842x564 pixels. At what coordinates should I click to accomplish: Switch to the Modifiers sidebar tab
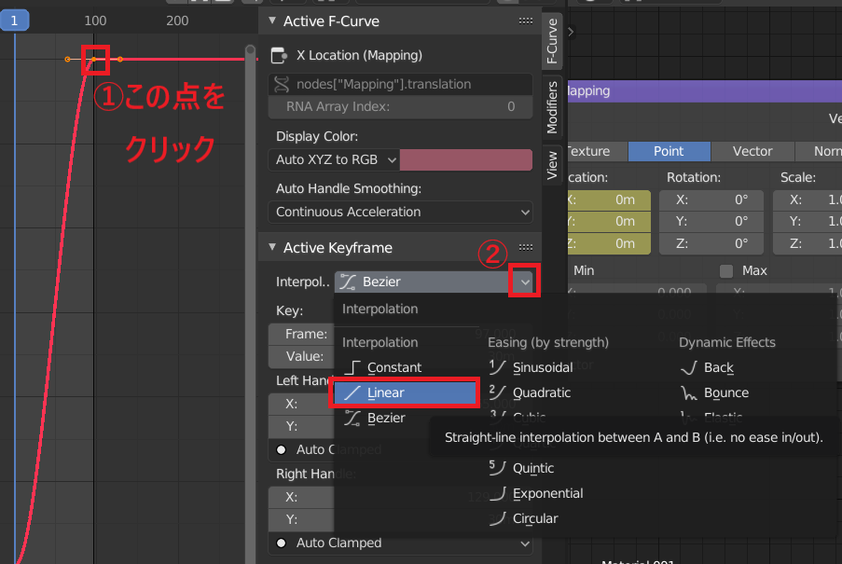552,107
